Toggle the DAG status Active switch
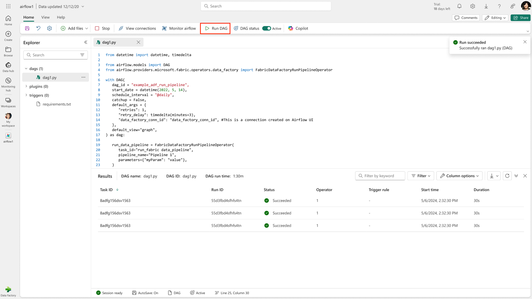This screenshot has height=299, width=532. tap(267, 28)
